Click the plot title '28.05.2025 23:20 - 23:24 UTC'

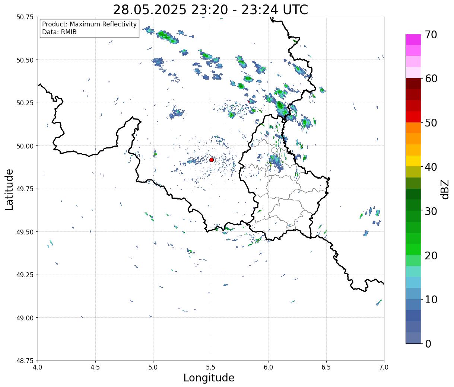(210, 10)
